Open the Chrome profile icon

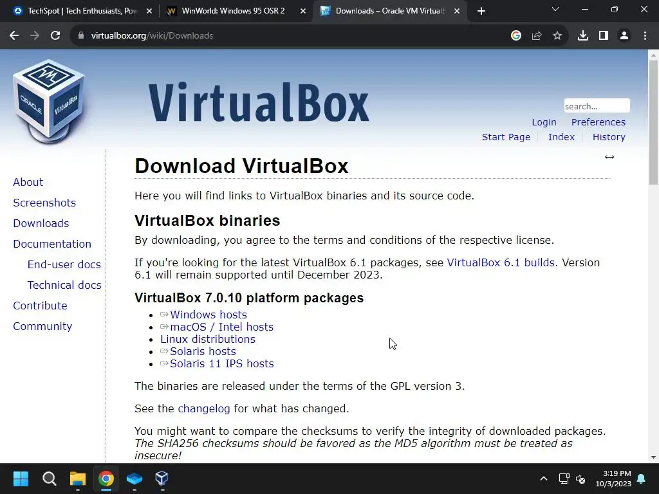624,36
